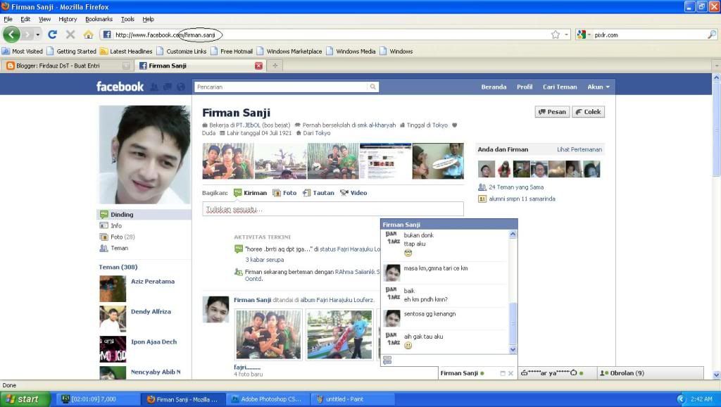Click the Tuliskan sesuatu text box
The height and width of the screenshot is (407, 721).
tap(333, 209)
